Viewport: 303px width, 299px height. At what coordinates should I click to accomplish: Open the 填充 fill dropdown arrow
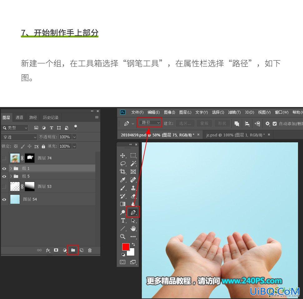click(74, 146)
